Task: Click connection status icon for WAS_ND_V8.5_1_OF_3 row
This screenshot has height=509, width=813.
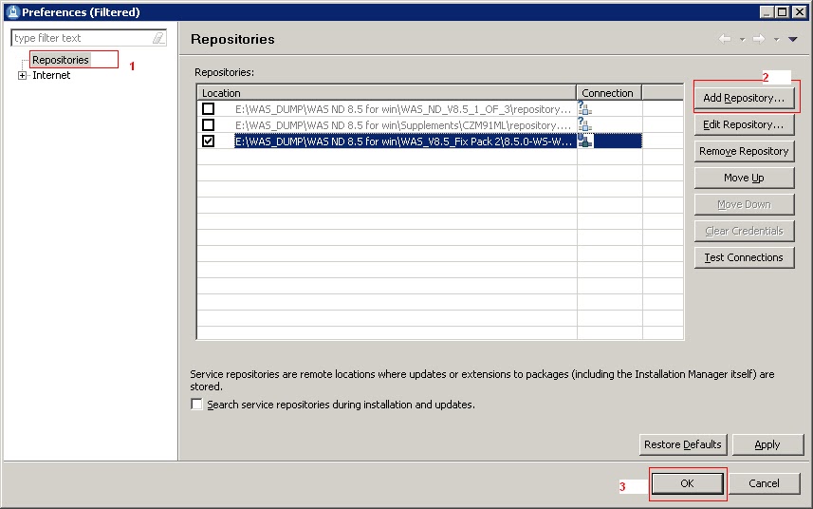Action: 585,108
